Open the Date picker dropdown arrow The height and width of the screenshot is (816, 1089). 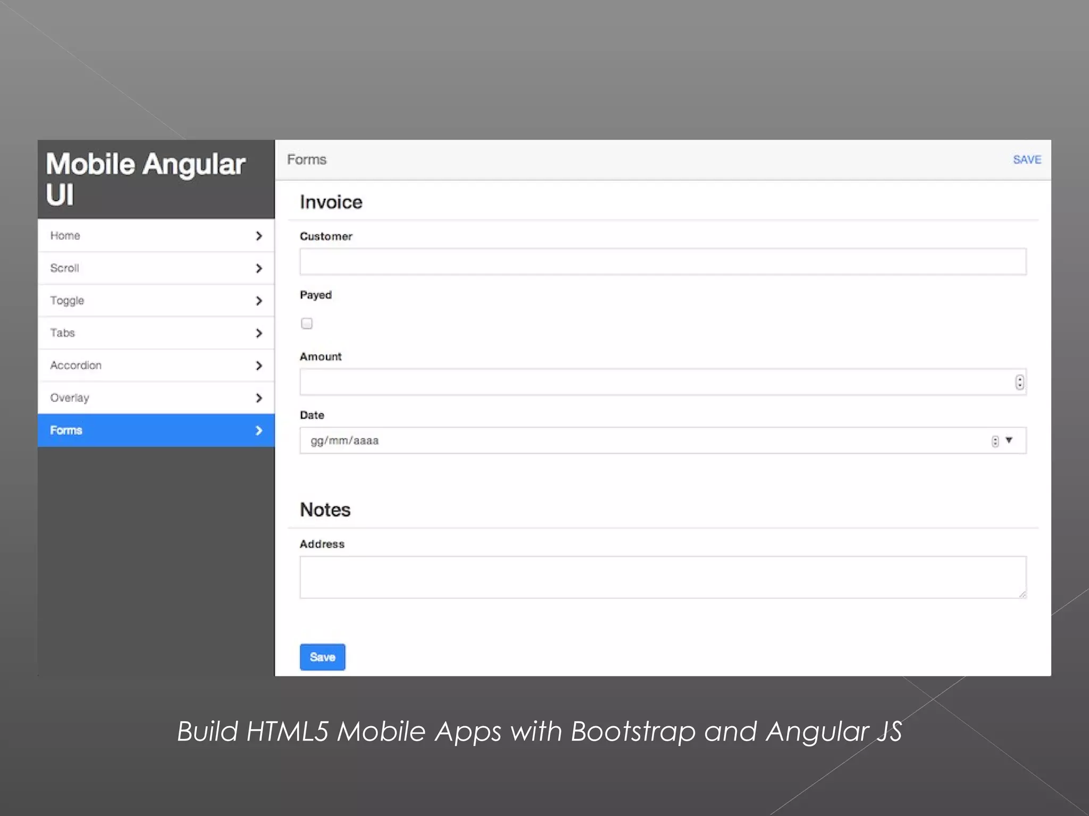pos(1009,440)
